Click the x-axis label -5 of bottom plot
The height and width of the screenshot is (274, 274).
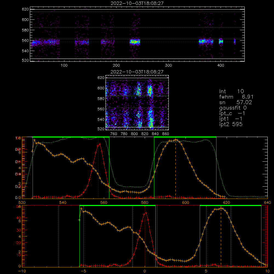click(x=83, y=271)
